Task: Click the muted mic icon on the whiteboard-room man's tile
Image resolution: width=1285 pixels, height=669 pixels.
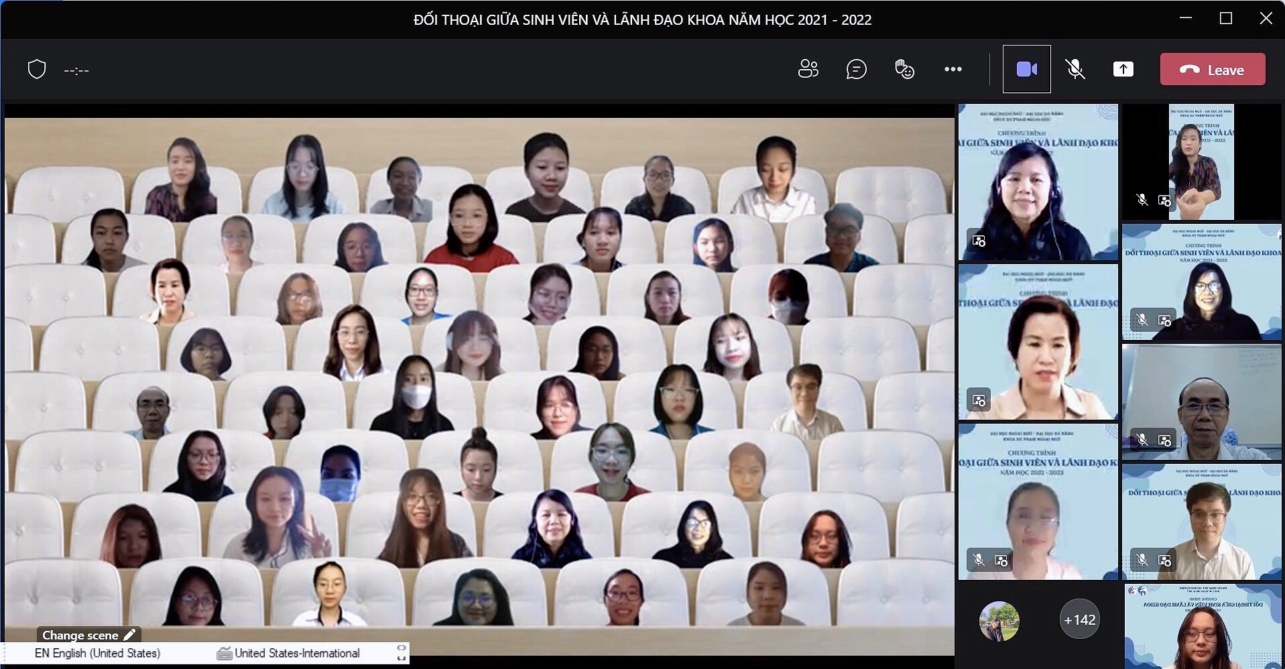Action: [x=1142, y=440]
